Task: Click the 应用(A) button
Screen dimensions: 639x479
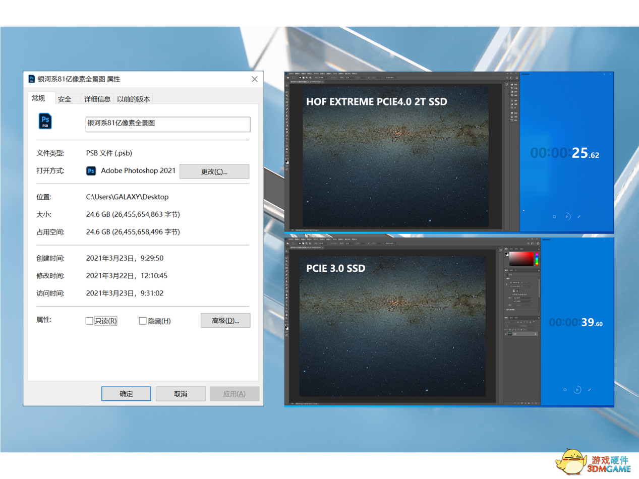Action: (x=235, y=394)
